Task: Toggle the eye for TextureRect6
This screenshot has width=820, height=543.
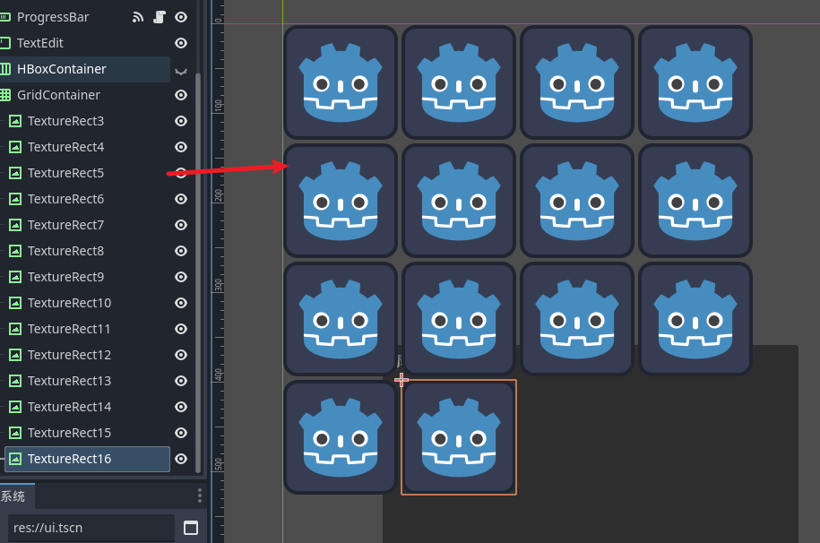Action: 181,199
